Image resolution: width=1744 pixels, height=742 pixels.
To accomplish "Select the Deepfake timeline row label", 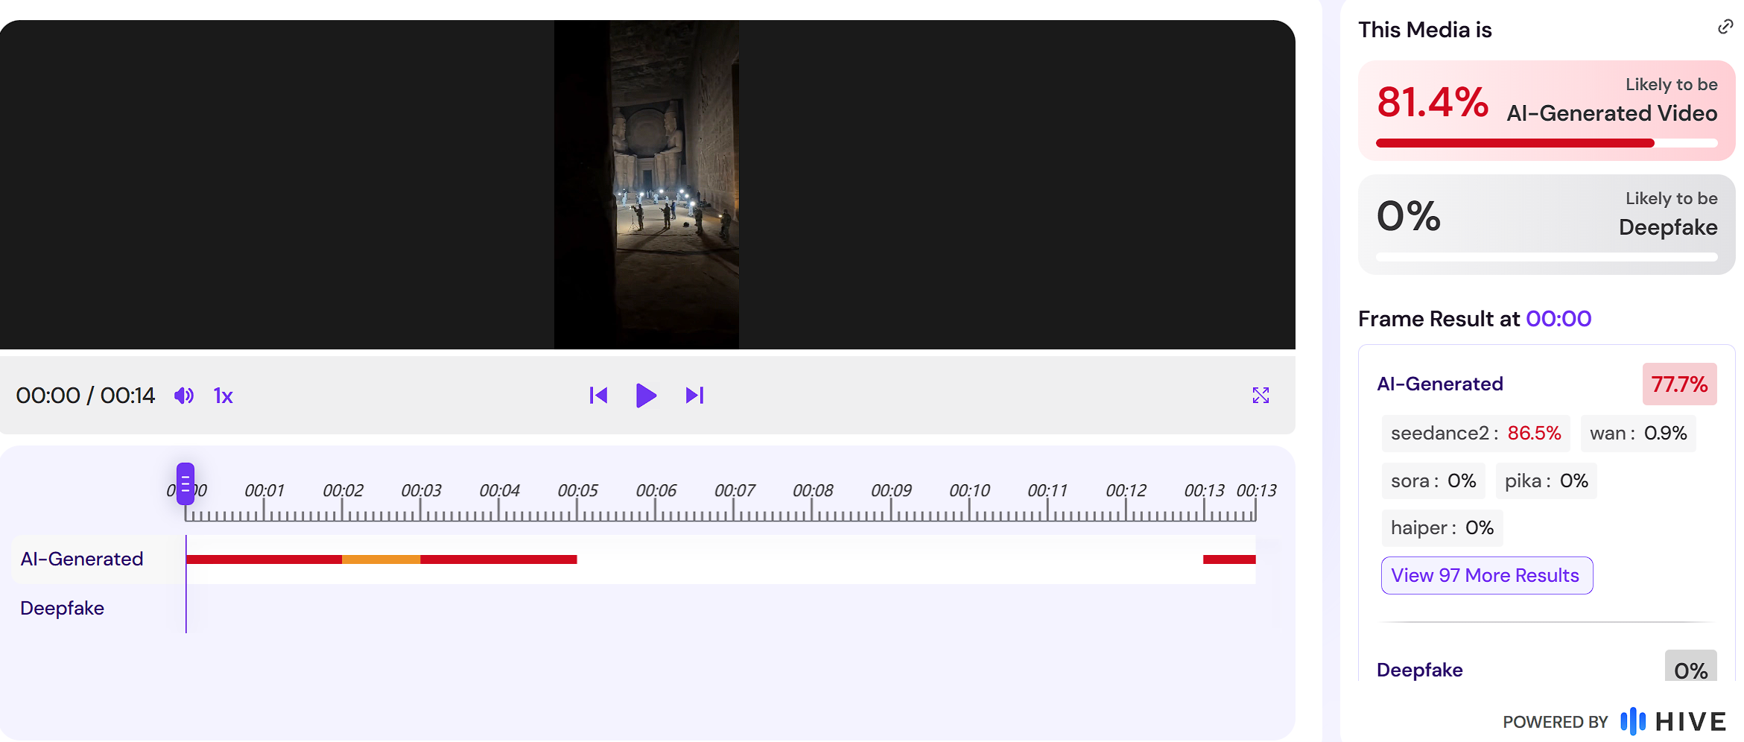I will point(62,608).
